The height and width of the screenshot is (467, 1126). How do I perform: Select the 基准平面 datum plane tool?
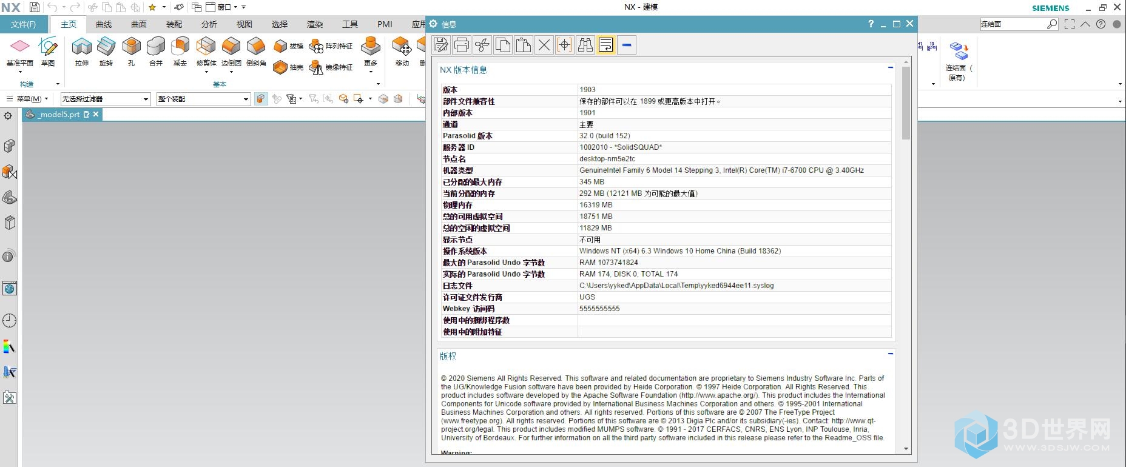pos(20,52)
